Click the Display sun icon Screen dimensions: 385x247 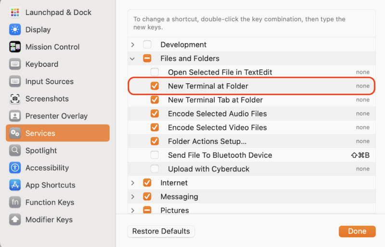click(15, 30)
